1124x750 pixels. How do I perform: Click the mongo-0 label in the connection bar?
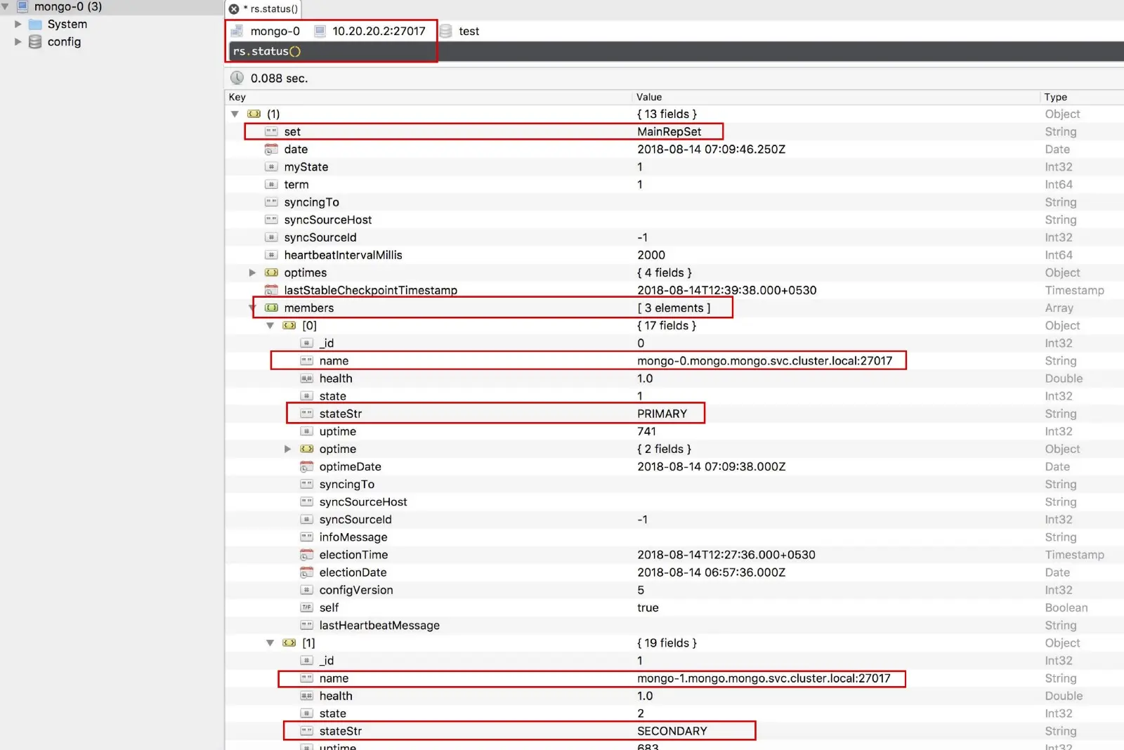point(275,31)
